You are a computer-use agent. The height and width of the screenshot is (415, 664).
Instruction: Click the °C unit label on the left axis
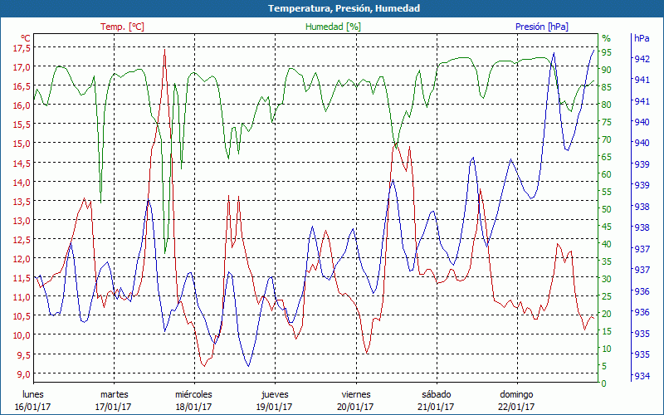click(26, 38)
